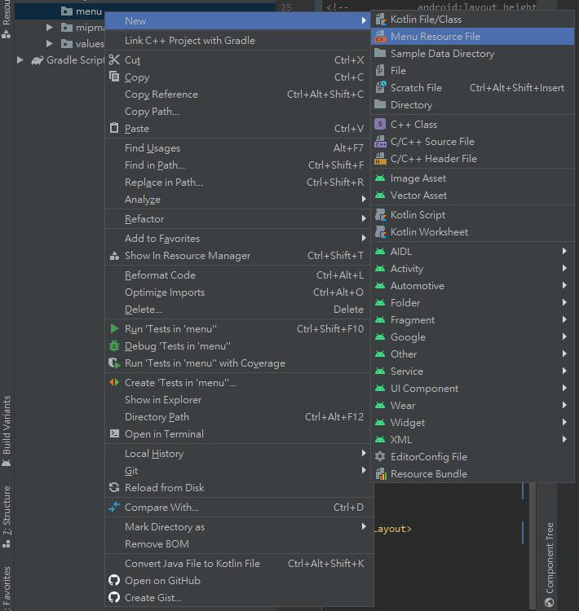Viewport: 579px width, 611px height.
Task: Click the Create Tests icon
Action: [114, 382]
